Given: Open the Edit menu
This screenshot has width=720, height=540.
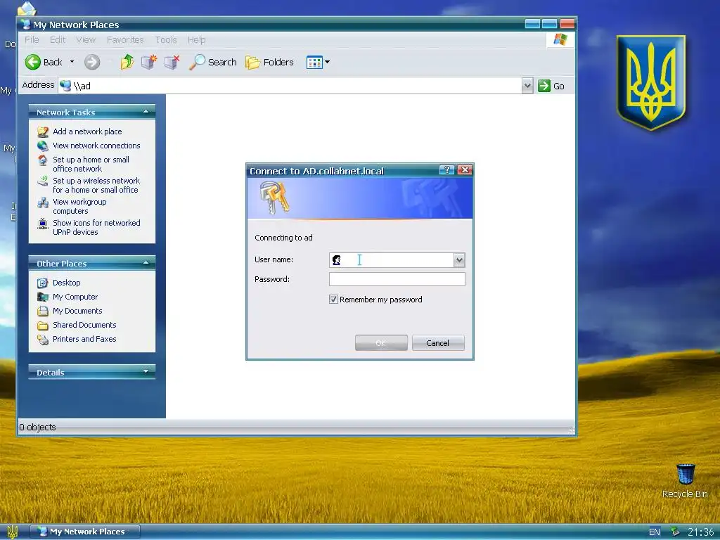Looking at the screenshot, I should 58,40.
